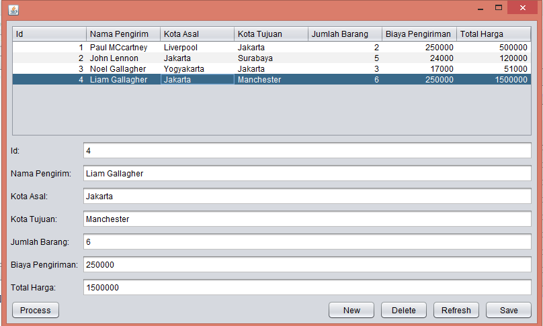Click John Lennon's Jakarta origin cell
543x326 pixels.
click(197, 58)
